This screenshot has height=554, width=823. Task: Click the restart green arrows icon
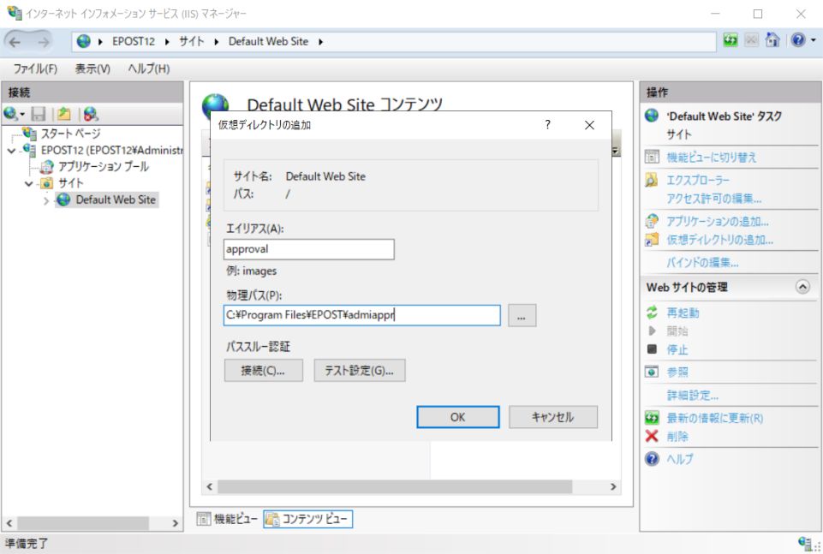(652, 313)
